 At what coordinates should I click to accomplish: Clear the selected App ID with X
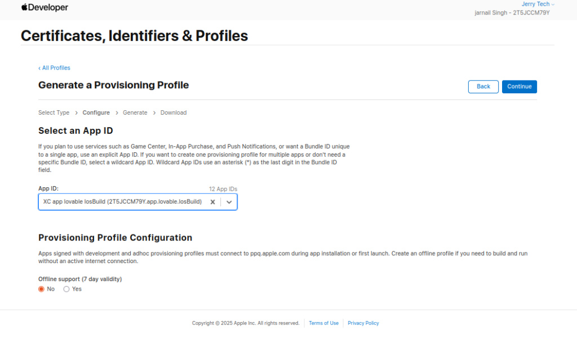pyautogui.click(x=212, y=202)
